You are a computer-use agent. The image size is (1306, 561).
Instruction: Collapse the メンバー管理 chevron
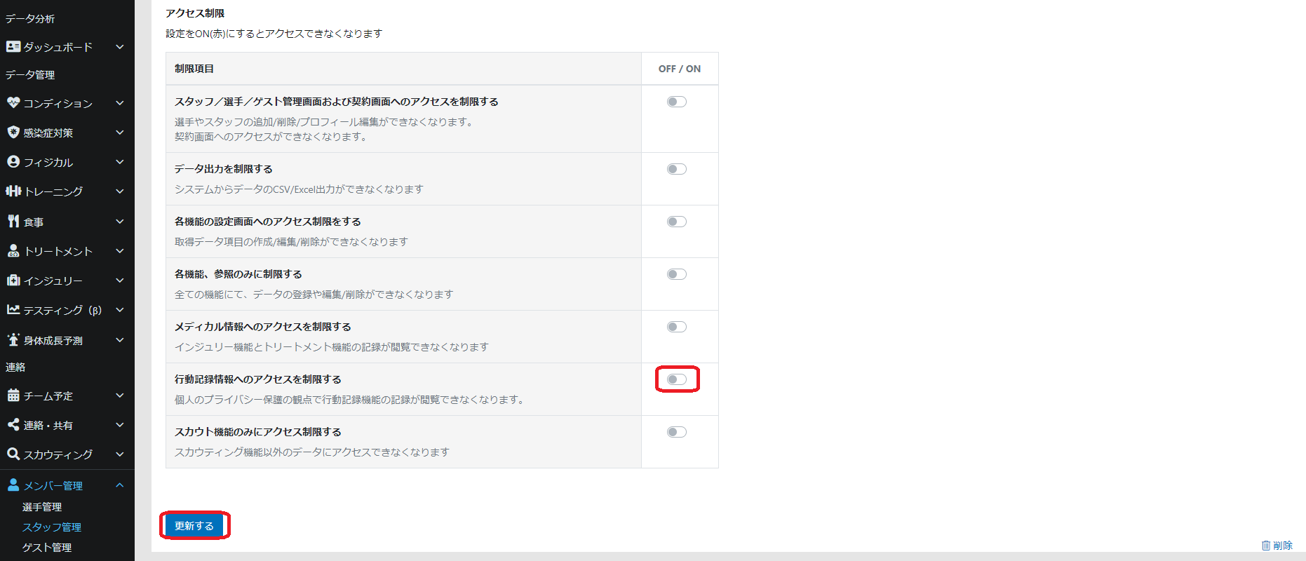click(120, 485)
